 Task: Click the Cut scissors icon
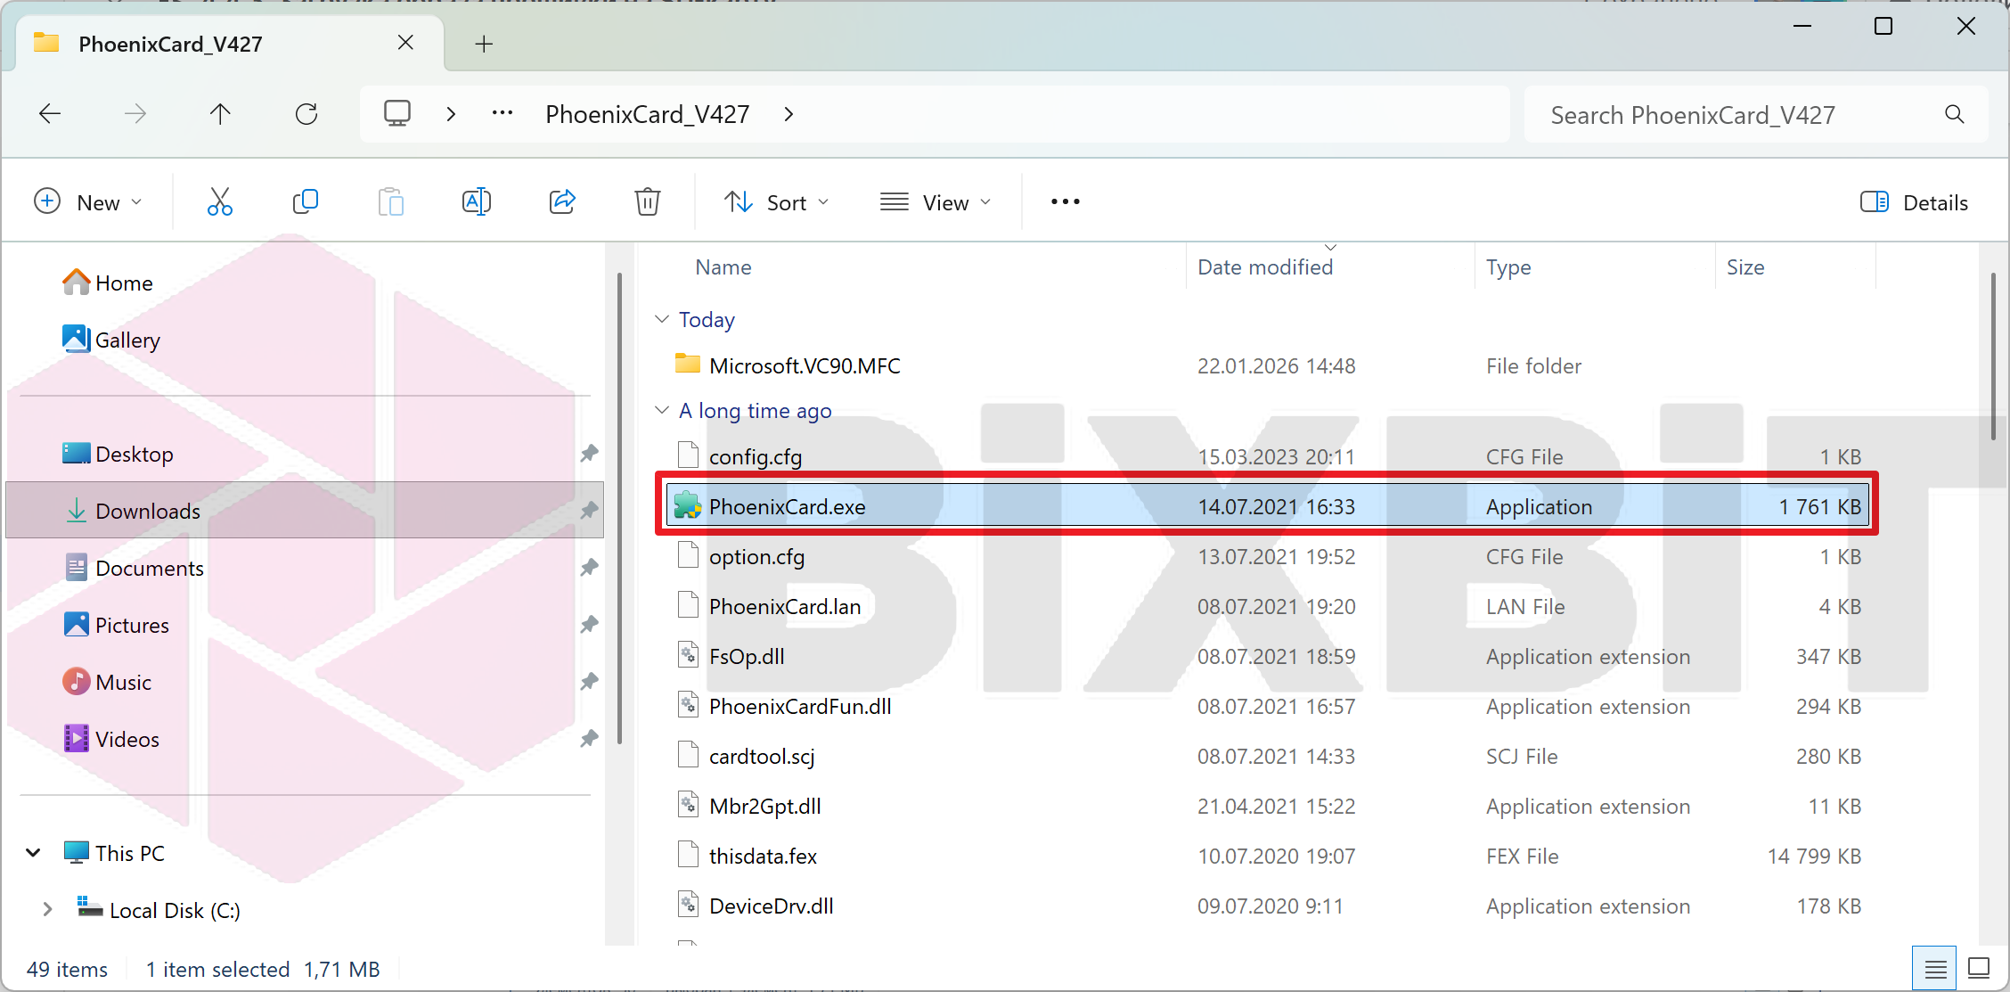pos(220,202)
